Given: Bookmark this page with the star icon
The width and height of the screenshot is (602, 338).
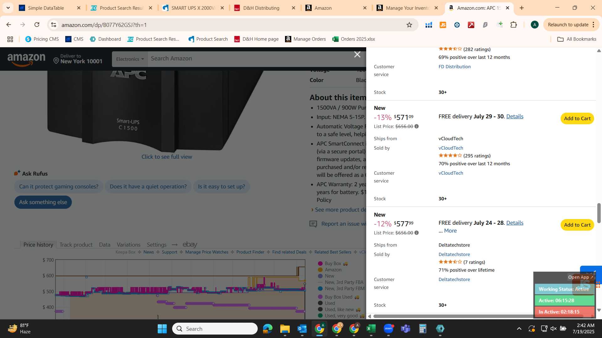Looking at the screenshot, I should (409, 25).
